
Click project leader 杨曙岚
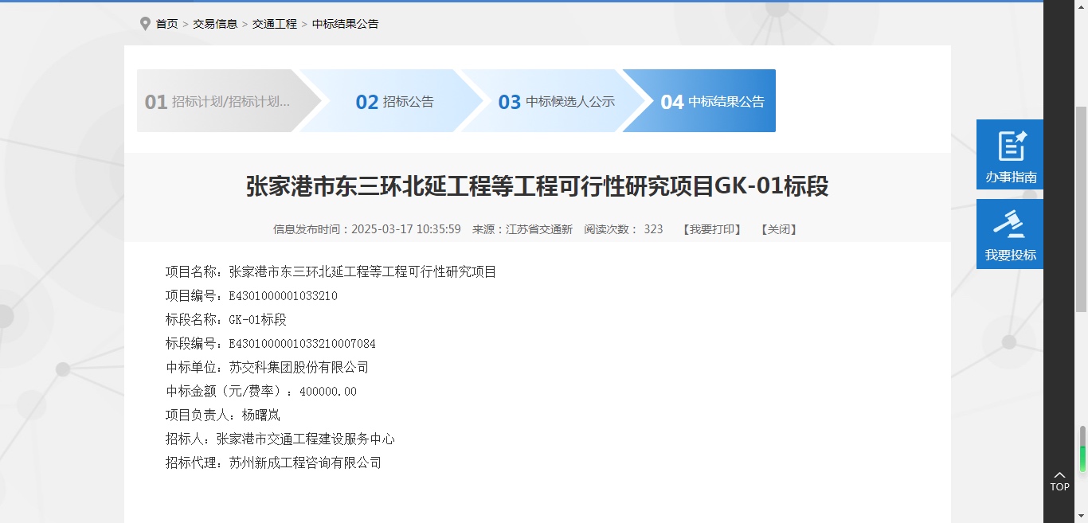[261, 416]
